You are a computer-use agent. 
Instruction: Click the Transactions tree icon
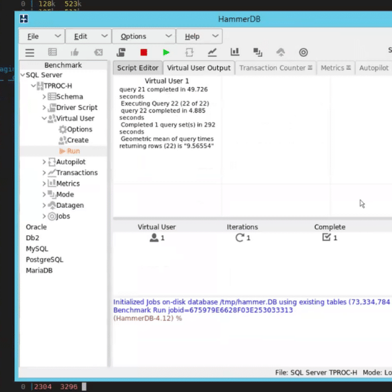pos(52,172)
